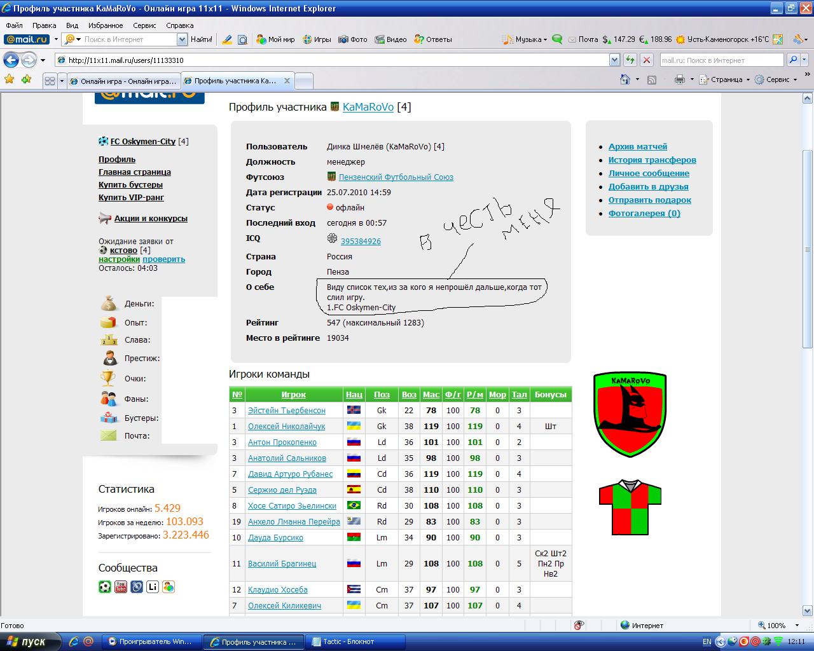Viewport: 814px width, 651px height.
Task: Click the Stop loading icon
Action: (646, 60)
